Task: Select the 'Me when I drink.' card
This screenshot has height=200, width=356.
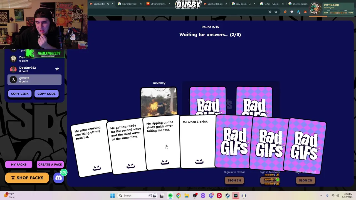Action: point(198,142)
